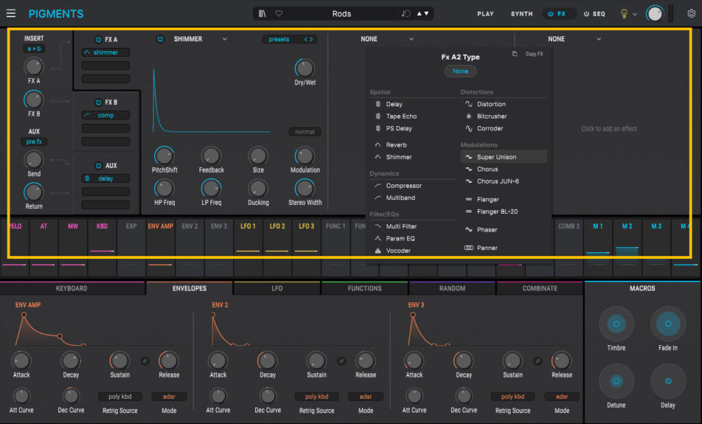This screenshot has height=424, width=702.
Task: Select next preset with the down arrow
Action: click(x=426, y=14)
